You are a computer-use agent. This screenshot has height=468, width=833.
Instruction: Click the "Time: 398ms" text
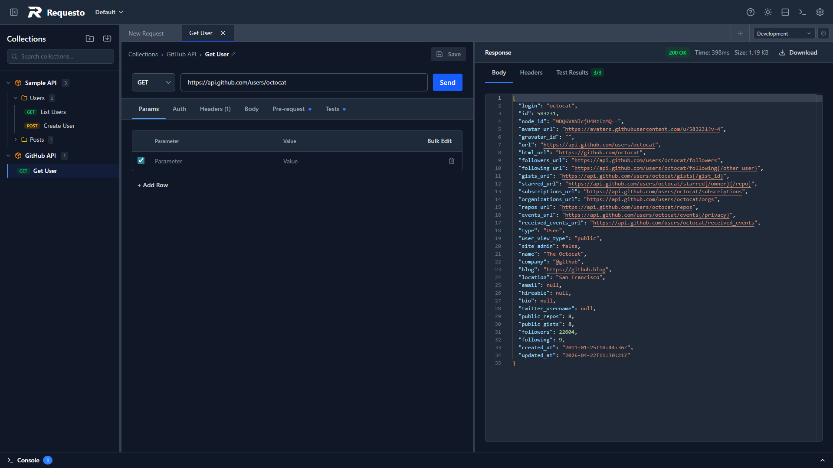coord(712,52)
